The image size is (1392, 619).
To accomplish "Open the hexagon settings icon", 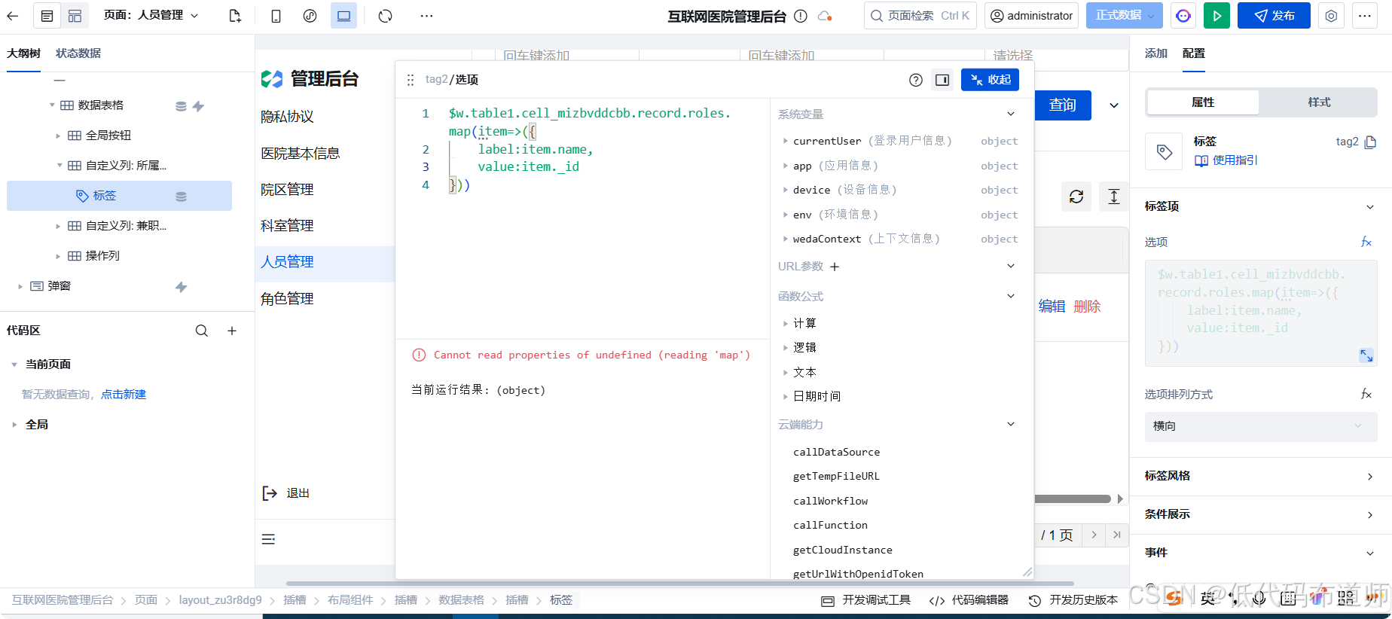I will pyautogui.click(x=1331, y=16).
